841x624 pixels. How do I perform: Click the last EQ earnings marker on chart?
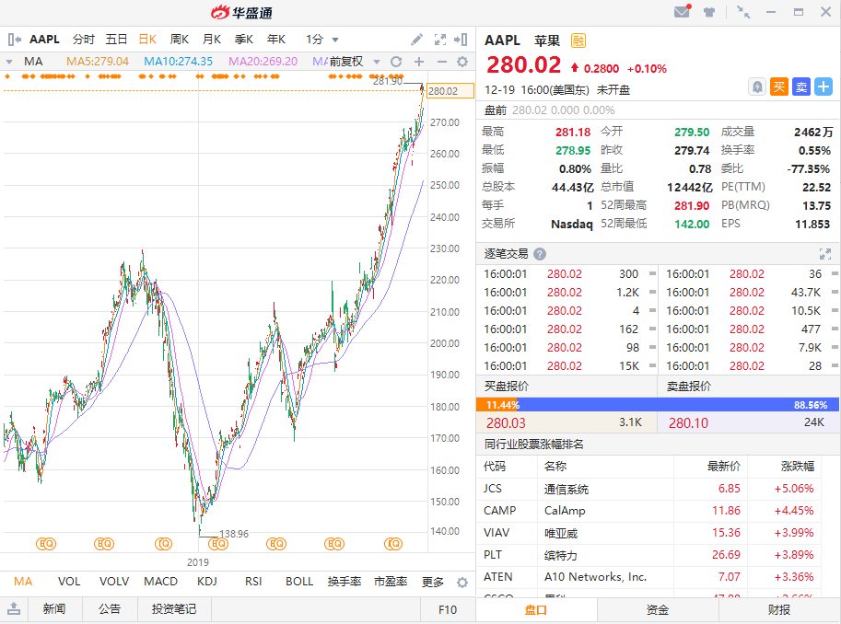(x=393, y=544)
